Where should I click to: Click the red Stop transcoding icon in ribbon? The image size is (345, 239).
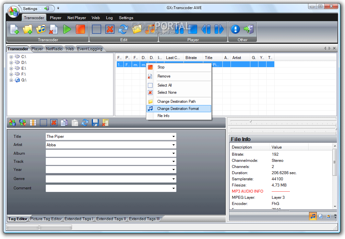coord(80,29)
